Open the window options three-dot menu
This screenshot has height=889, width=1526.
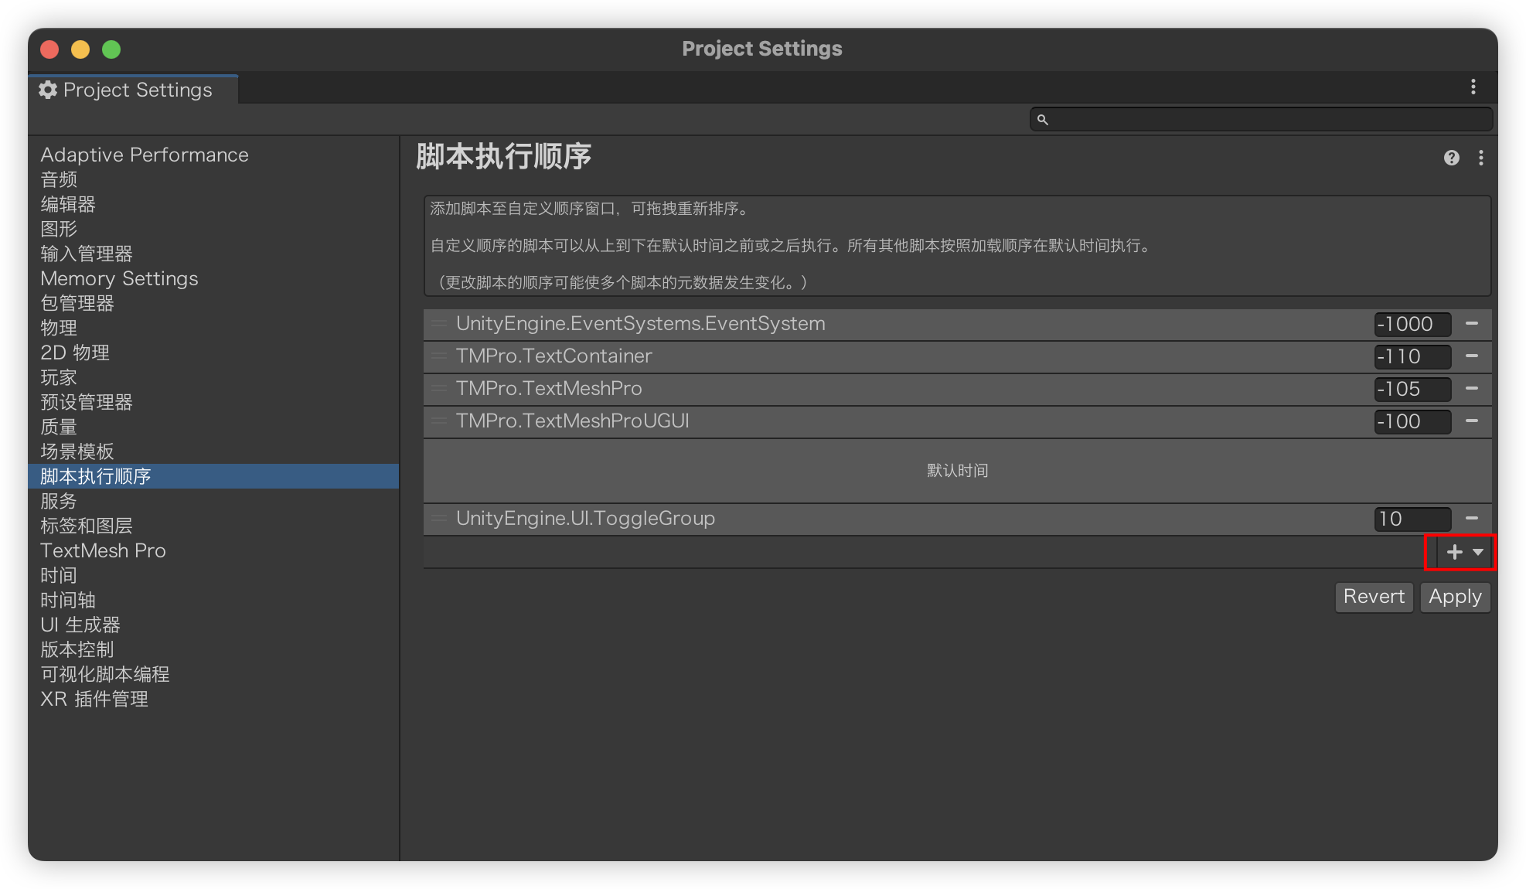pos(1473,87)
